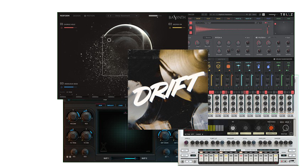The height and width of the screenshot is (166, 302).
Task: Adjust the red Chorus Hole level slider
Action: 70,28
